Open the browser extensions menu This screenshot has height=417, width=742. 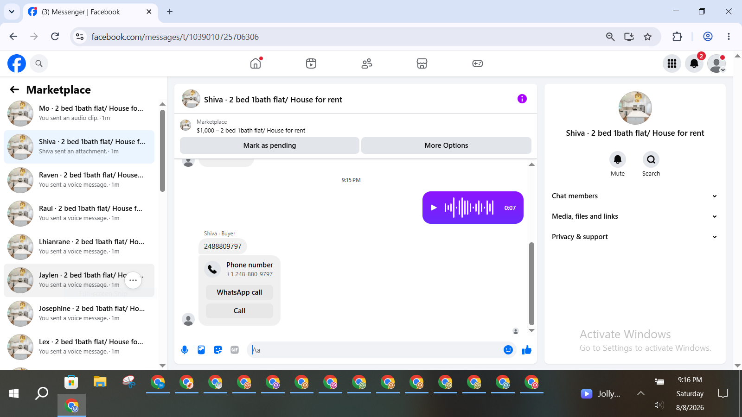coord(678,37)
